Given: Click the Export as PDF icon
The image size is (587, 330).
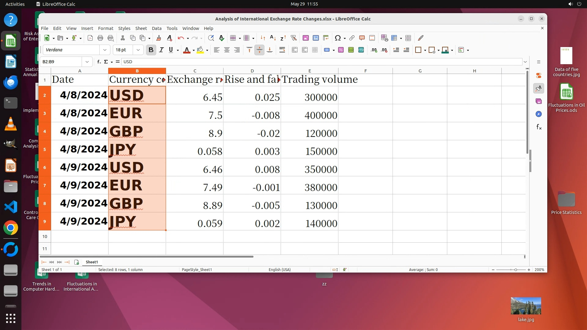Looking at the screenshot, I should point(90,38).
